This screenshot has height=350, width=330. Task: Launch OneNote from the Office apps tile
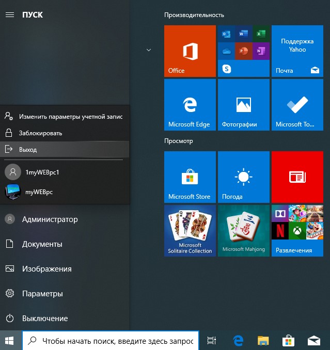tap(261, 51)
